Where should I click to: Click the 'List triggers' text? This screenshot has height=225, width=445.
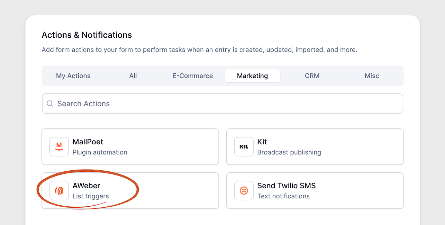[91, 196]
